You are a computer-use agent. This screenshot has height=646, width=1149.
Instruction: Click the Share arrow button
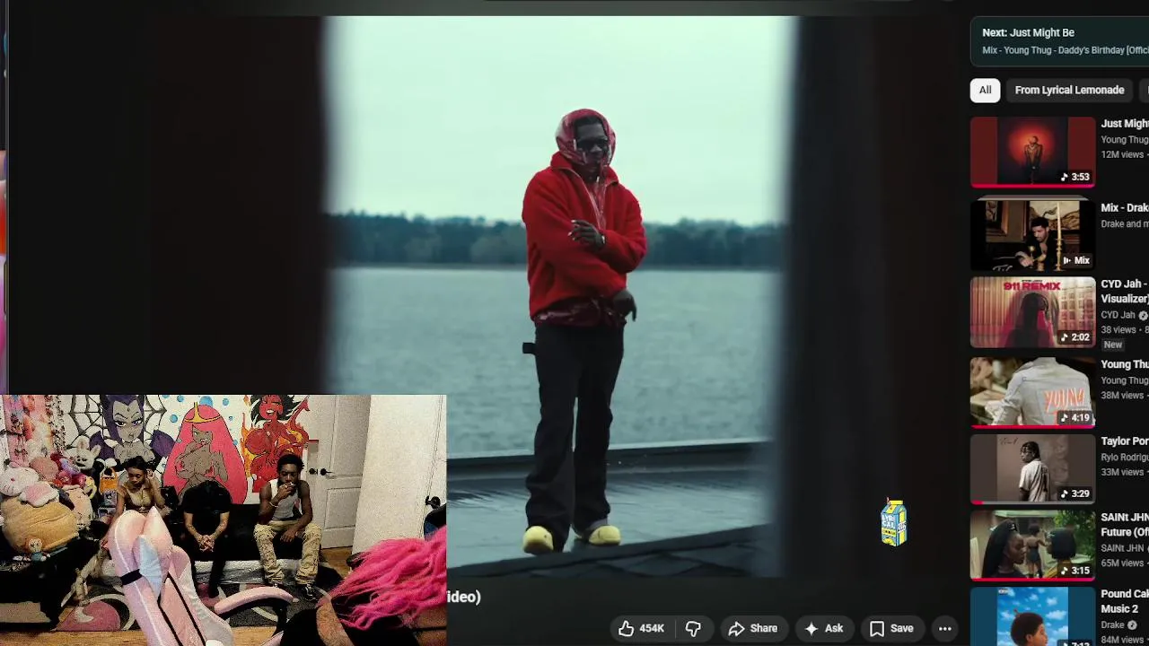click(x=752, y=629)
